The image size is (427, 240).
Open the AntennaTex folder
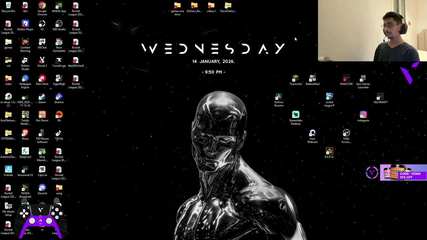[8, 153]
